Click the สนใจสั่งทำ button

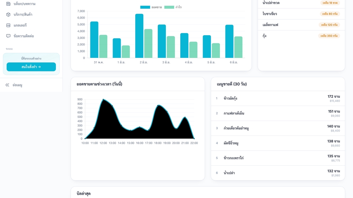click(x=31, y=67)
